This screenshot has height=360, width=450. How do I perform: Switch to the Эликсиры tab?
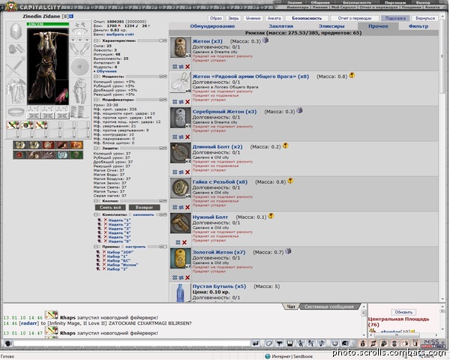pyautogui.click(x=331, y=26)
